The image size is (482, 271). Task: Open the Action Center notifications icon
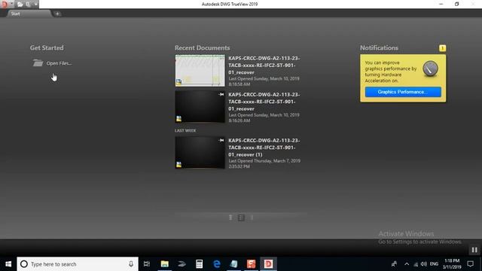coord(470,264)
